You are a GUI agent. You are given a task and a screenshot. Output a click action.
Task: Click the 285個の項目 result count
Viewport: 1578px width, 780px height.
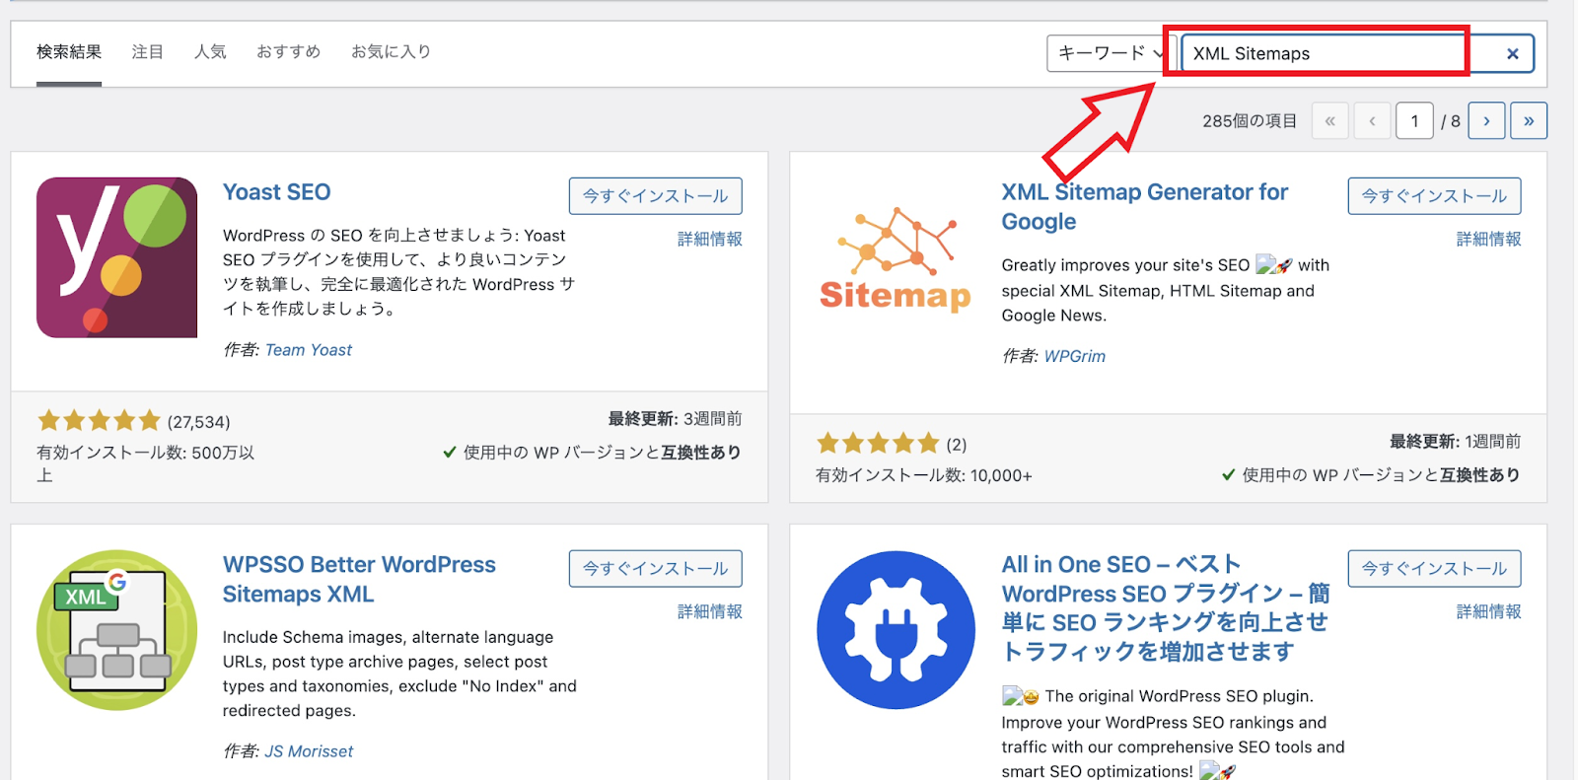tap(1250, 121)
